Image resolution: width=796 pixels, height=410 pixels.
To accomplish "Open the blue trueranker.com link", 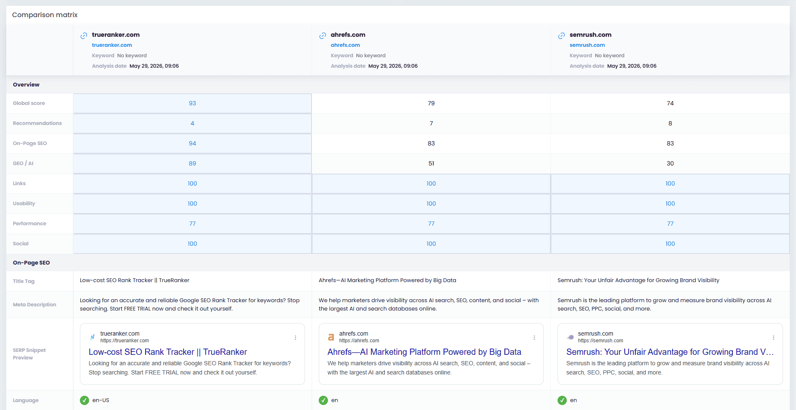I will tap(112, 45).
